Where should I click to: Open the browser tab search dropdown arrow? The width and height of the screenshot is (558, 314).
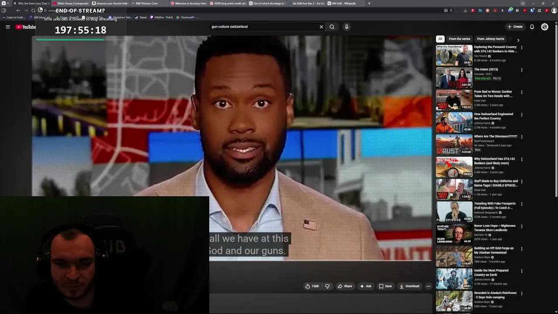click(x=523, y=3)
